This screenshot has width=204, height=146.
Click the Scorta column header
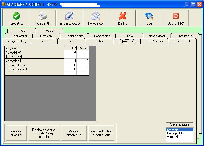tap(83, 48)
